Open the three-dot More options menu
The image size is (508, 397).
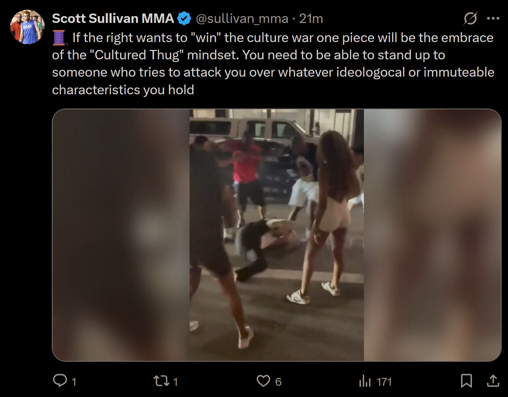click(x=493, y=18)
